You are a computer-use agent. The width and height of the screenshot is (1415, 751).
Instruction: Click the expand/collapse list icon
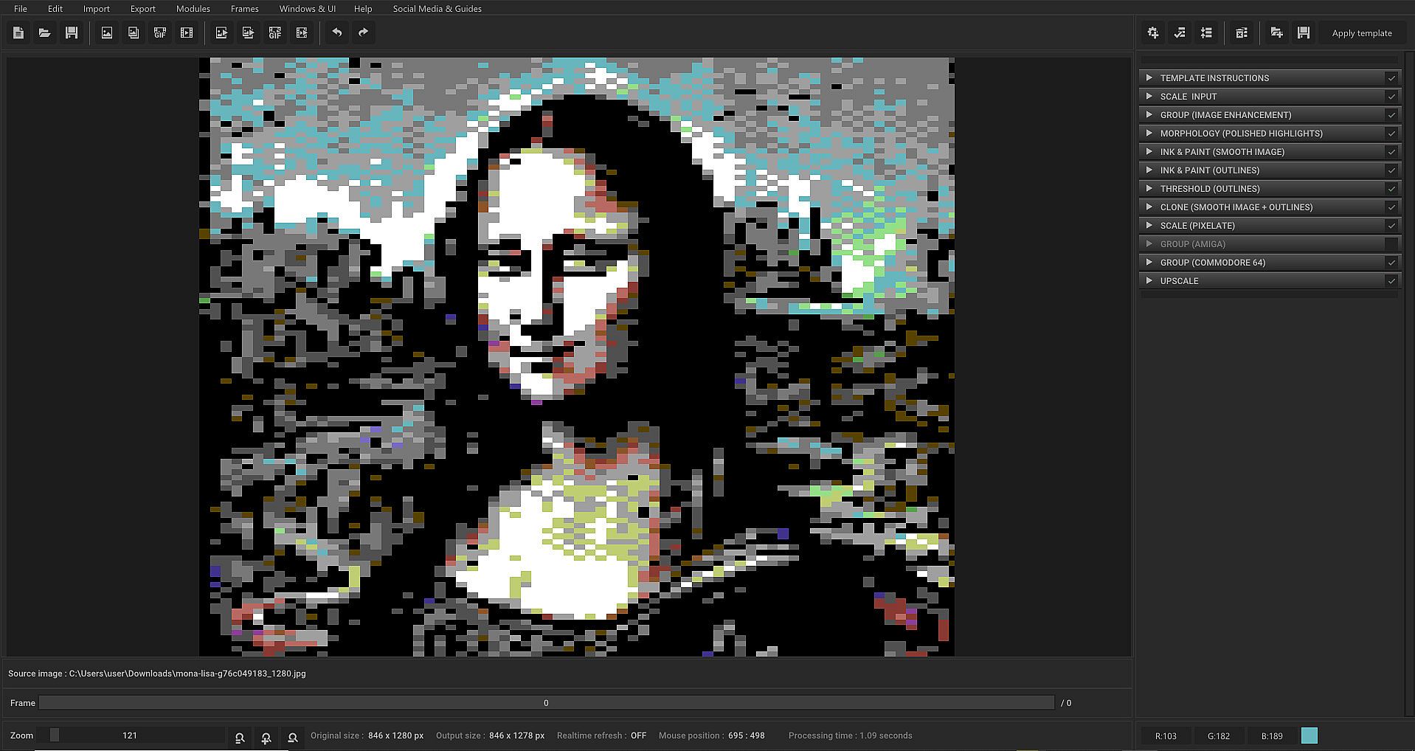coord(1206,33)
